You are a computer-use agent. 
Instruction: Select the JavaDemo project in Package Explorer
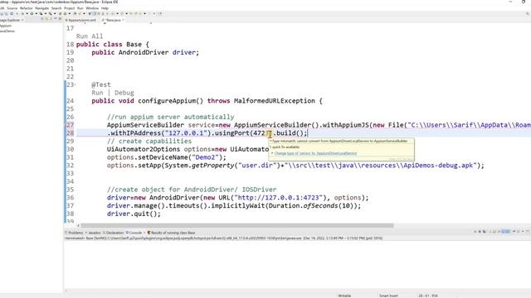tap(7, 31)
